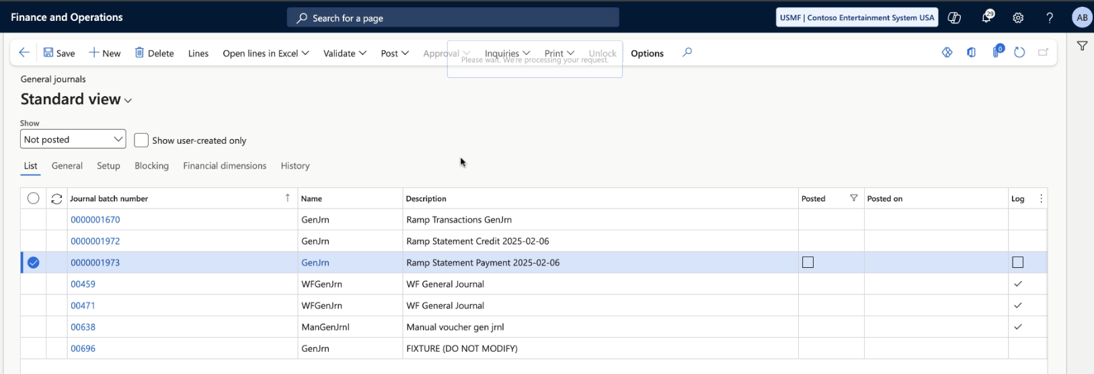Toggle Show user-created only checkbox
1094x374 pixels.
point(141,140)
